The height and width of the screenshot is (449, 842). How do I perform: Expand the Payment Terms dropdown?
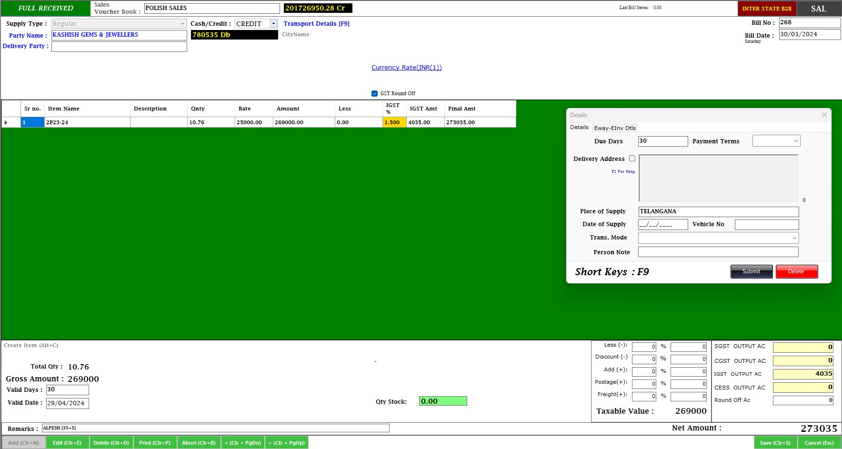(795, 141)
